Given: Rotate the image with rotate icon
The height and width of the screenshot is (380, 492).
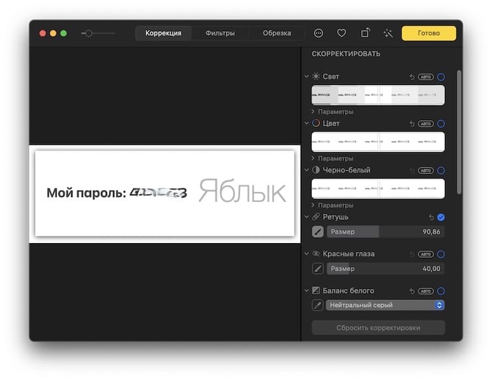Looking at the screenshot, I should click(x=365, y=33).
